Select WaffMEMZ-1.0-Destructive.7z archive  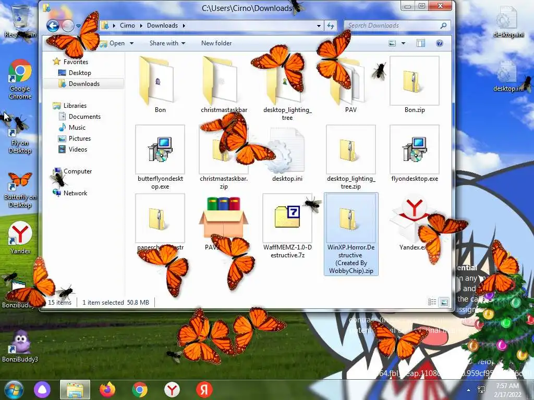pos(287,226)
